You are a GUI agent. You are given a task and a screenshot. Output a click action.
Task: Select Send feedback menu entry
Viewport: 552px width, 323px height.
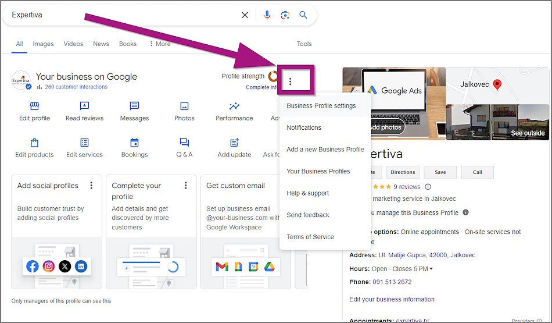pyautogui.click(x=325, y=215)
